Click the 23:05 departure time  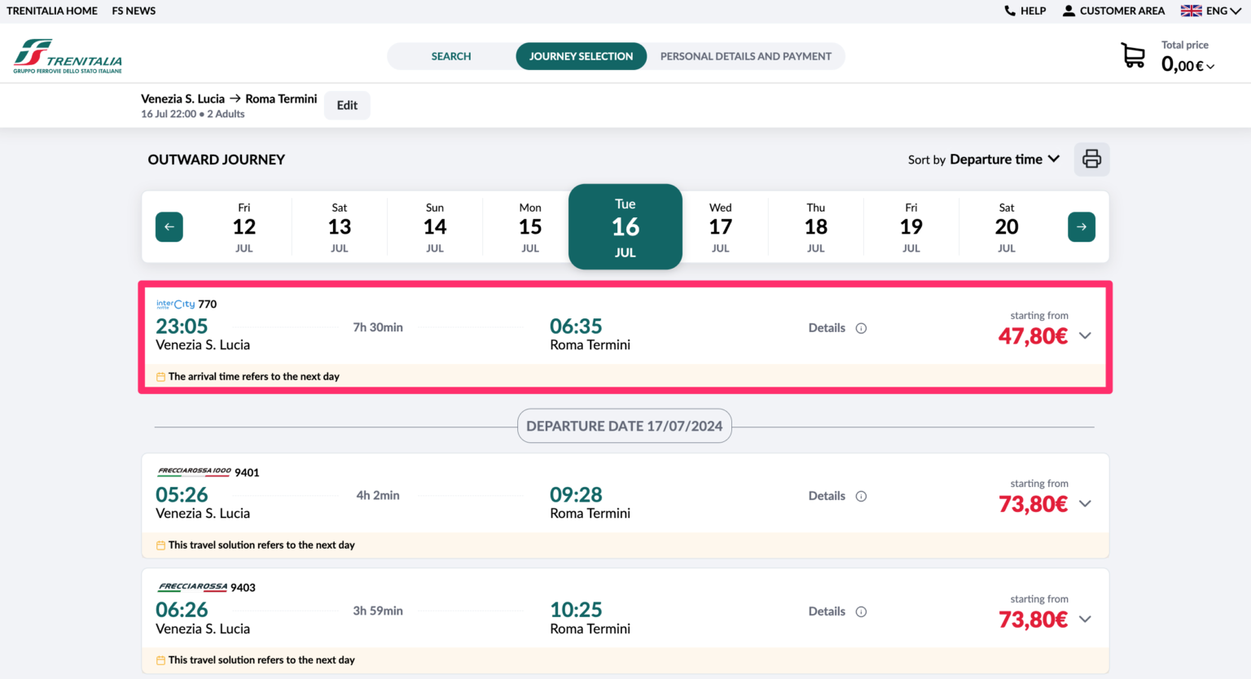tap(182, 326)
